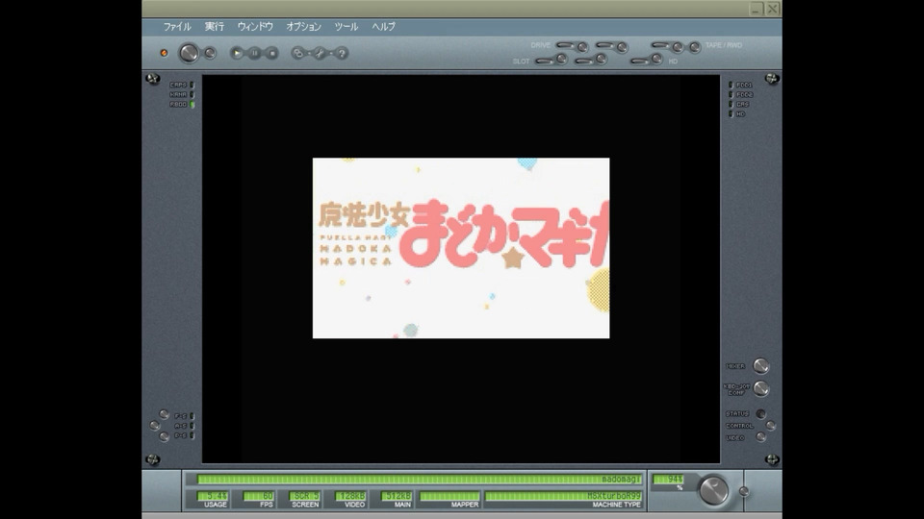Toggle the CONTROL button
Viewport: 924px width, 519px height.
click(x=770, y=426)
